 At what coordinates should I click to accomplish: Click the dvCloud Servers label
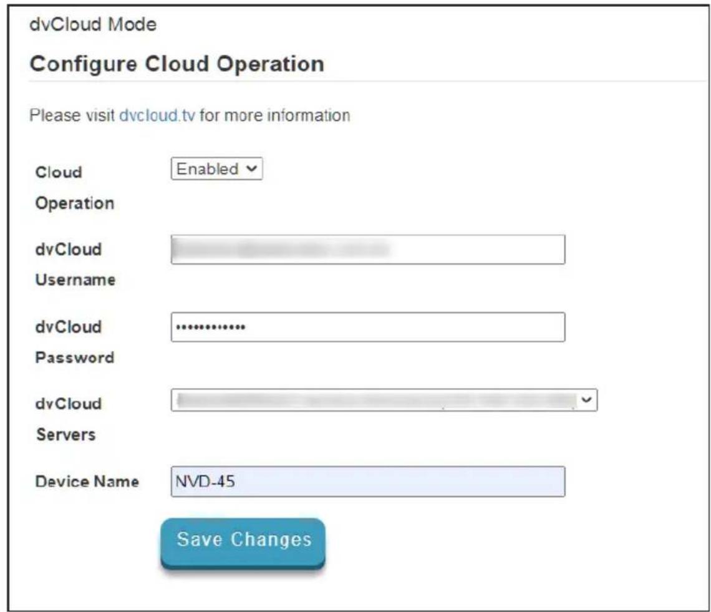[69, 419]
